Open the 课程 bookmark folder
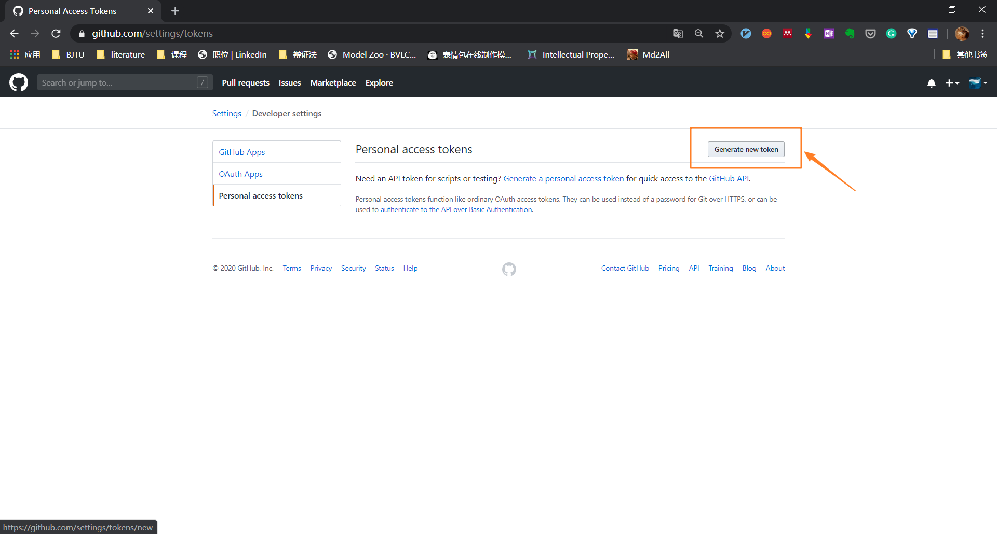The height and width of the screenshot is (534, 997). 172,54
